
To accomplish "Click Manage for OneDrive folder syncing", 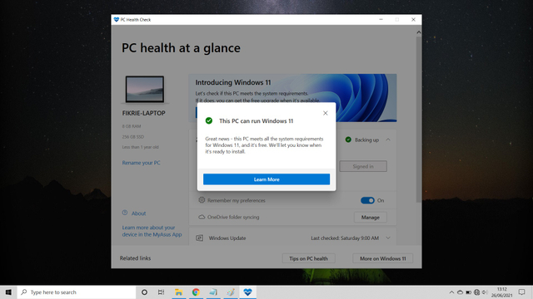I will pos(370,218).
